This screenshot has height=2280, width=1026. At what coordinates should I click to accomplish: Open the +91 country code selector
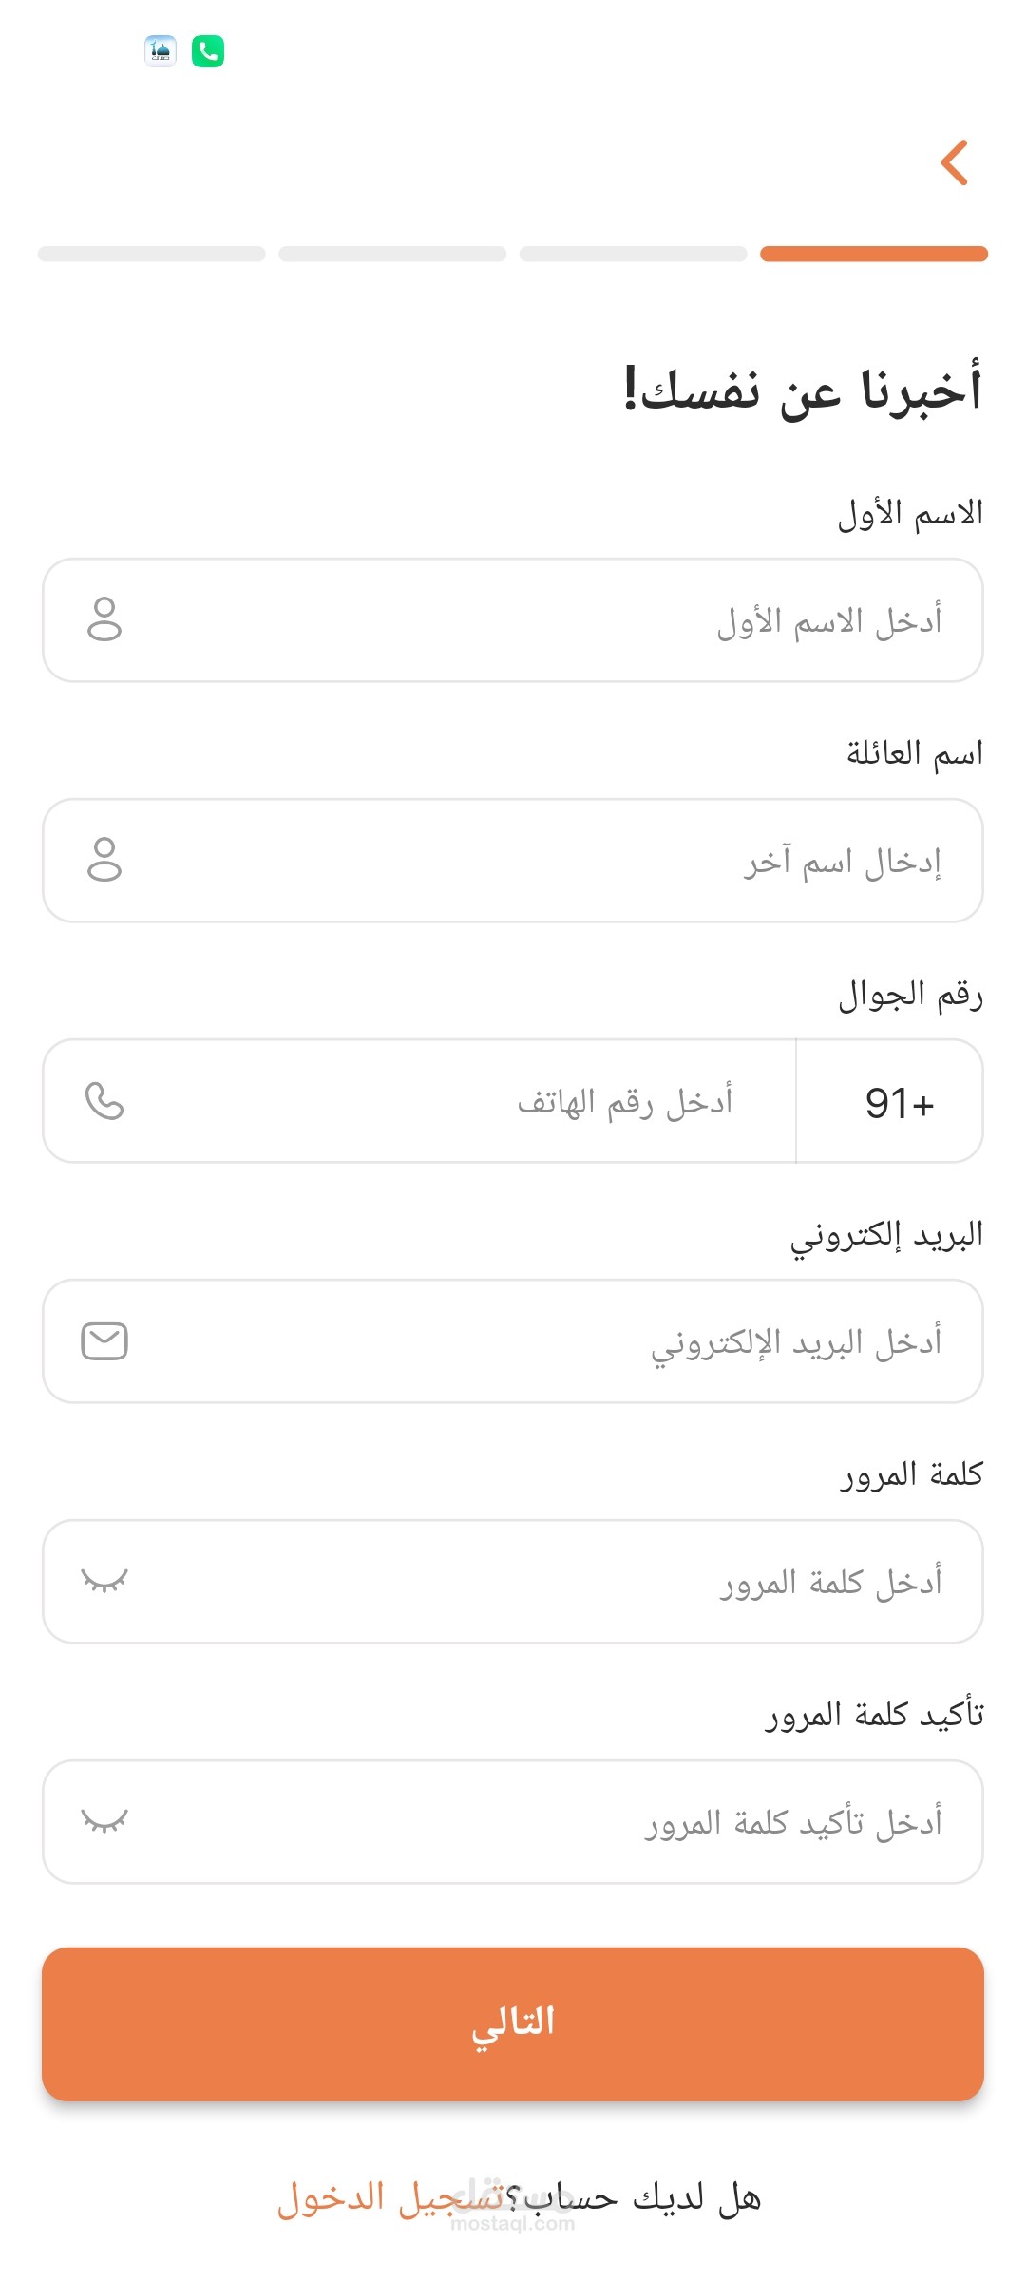point(890,1102)
